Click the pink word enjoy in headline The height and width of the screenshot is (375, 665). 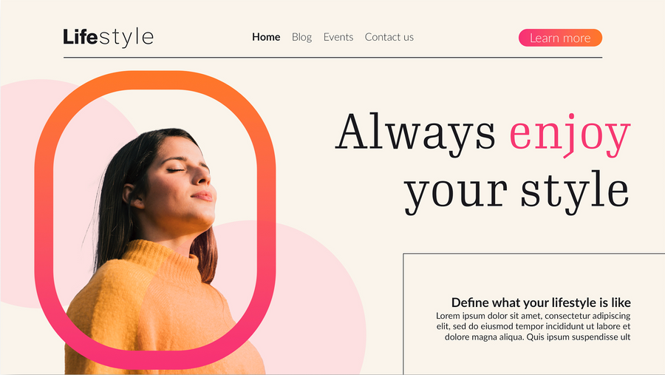(570, 135)
